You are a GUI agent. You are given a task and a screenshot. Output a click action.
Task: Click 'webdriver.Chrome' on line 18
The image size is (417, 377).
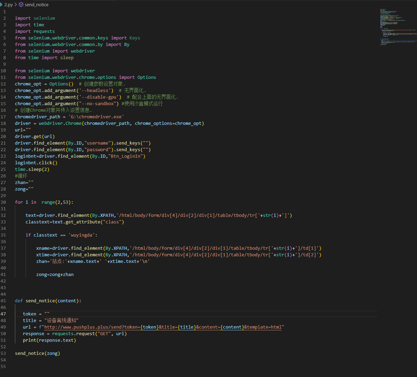coord(60,123)
